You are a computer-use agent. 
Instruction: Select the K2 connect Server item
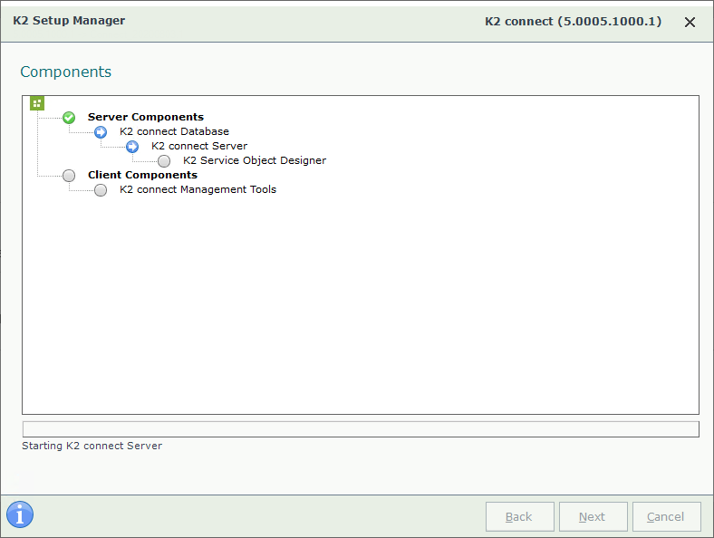[199, 146]
